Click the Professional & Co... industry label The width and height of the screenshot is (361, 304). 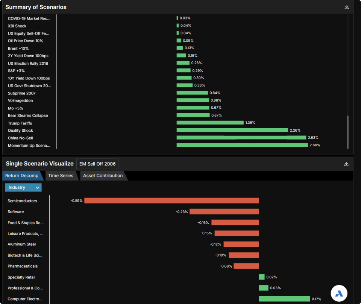(25, 288)
